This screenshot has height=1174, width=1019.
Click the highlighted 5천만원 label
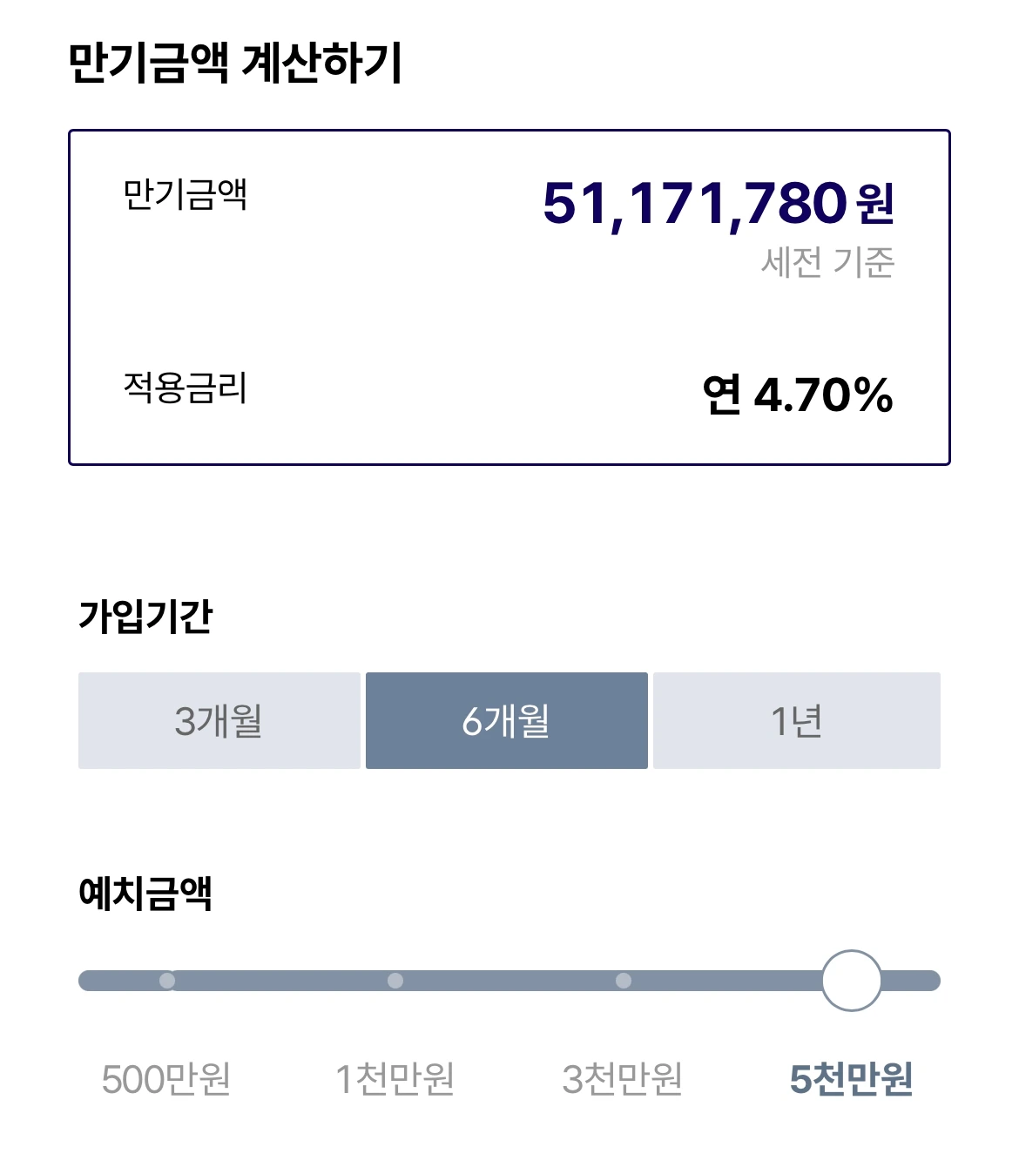(852, 1080)
